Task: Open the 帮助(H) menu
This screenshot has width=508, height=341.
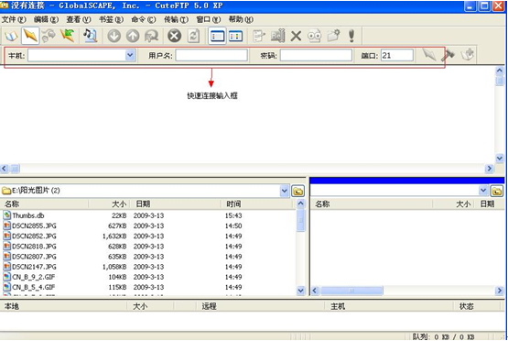Action: 241,19
